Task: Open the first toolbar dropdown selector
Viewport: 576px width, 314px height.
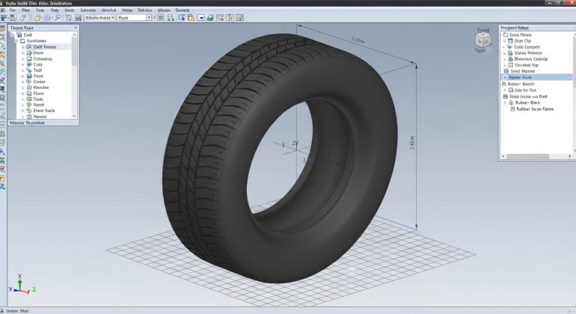Action: (x=111, y=17)
